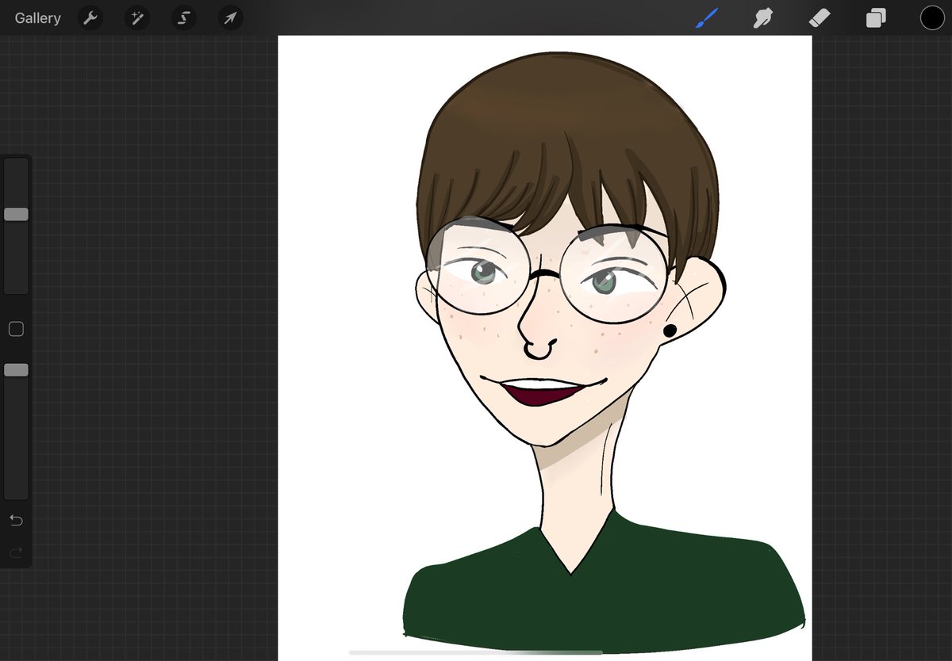Open the Layers panel
This screenshot has height=661, width=952.
(x=876, y=18)
